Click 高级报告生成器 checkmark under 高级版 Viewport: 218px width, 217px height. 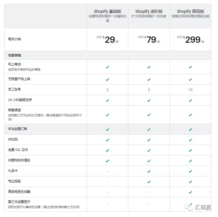[x=190, y=192]
